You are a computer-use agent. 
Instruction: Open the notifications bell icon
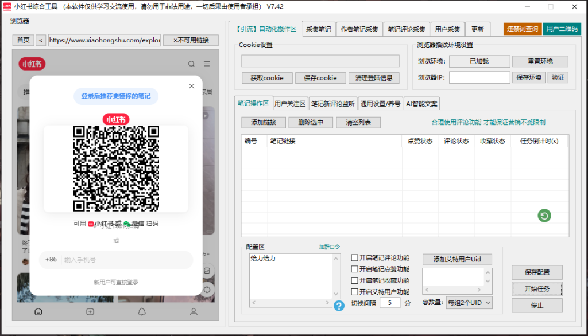[x=141, y=311]
